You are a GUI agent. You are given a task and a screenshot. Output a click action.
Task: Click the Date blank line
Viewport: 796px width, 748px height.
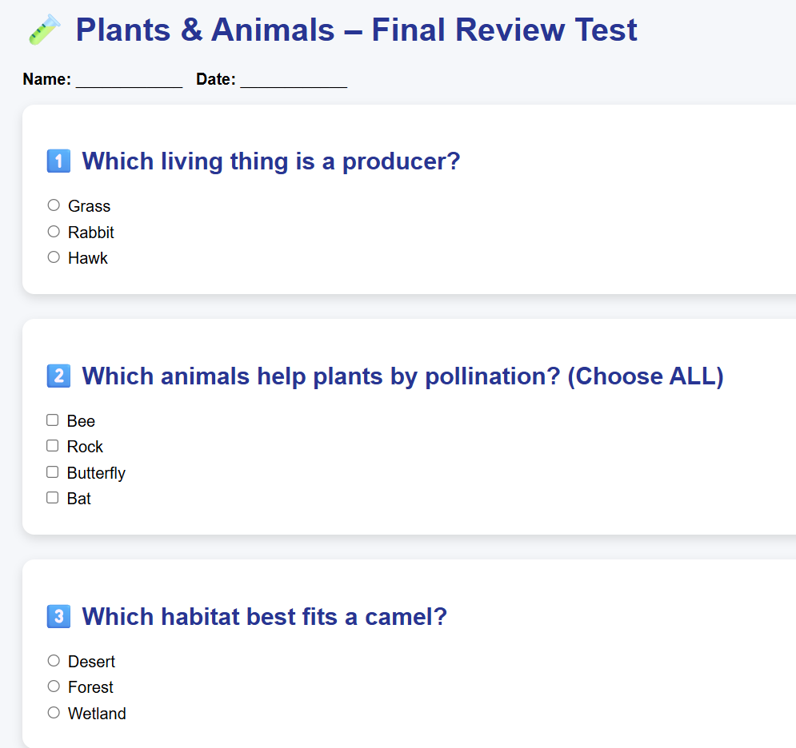293,80
